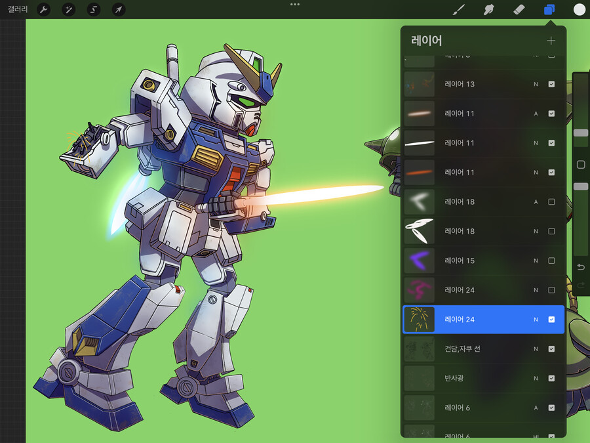Open the Actions wrench menu
Image resolution: width=590 pixels, height=443 pixels.
click(44, 9)
